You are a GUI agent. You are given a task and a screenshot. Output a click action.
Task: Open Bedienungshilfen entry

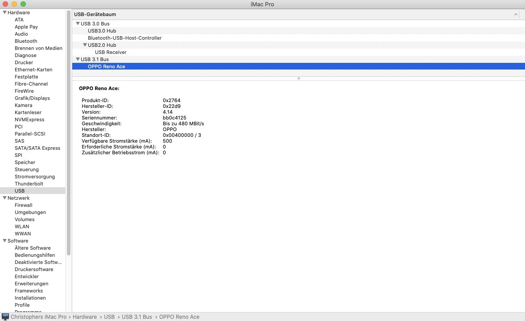35,255
